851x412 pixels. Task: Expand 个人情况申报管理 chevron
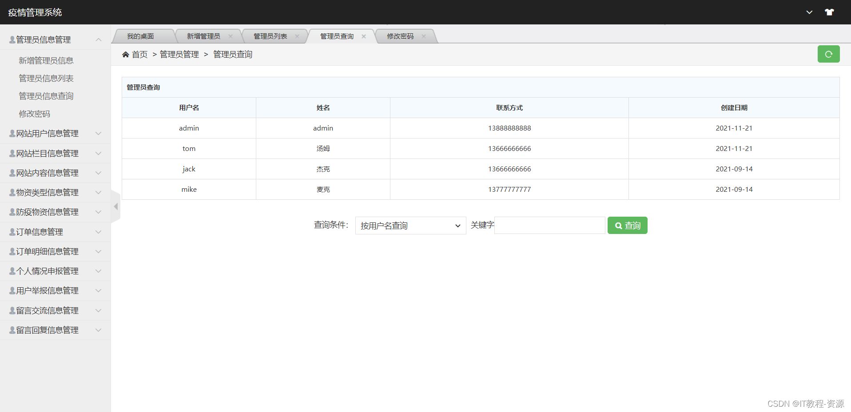pyautogui.click(x=99, y=271)
